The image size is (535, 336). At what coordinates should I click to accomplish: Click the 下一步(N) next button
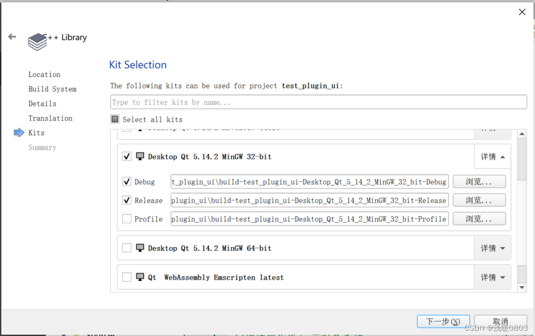coord(443,322)
